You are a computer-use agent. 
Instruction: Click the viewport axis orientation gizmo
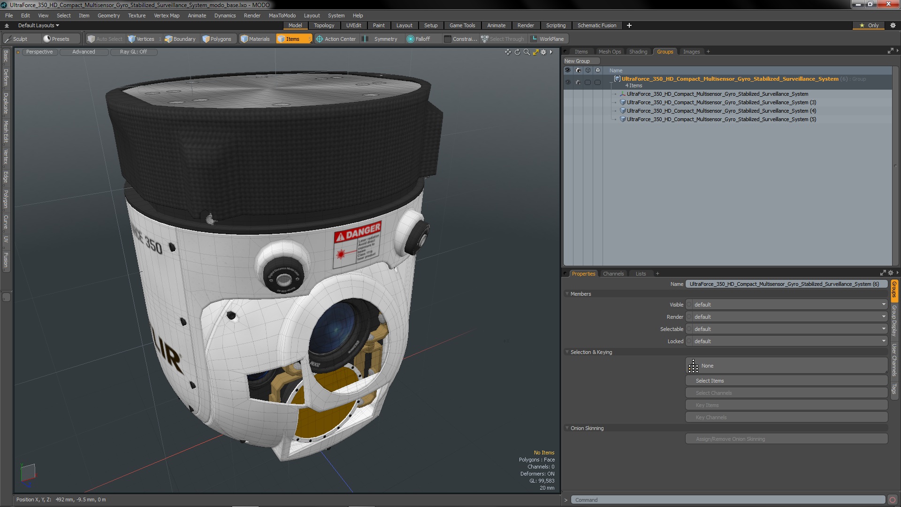coord(28,473)
